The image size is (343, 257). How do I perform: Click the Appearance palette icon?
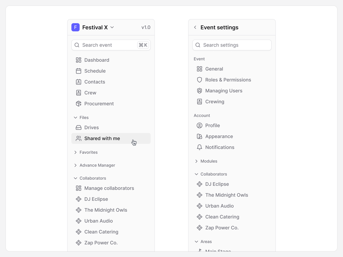tap(200, 136)
